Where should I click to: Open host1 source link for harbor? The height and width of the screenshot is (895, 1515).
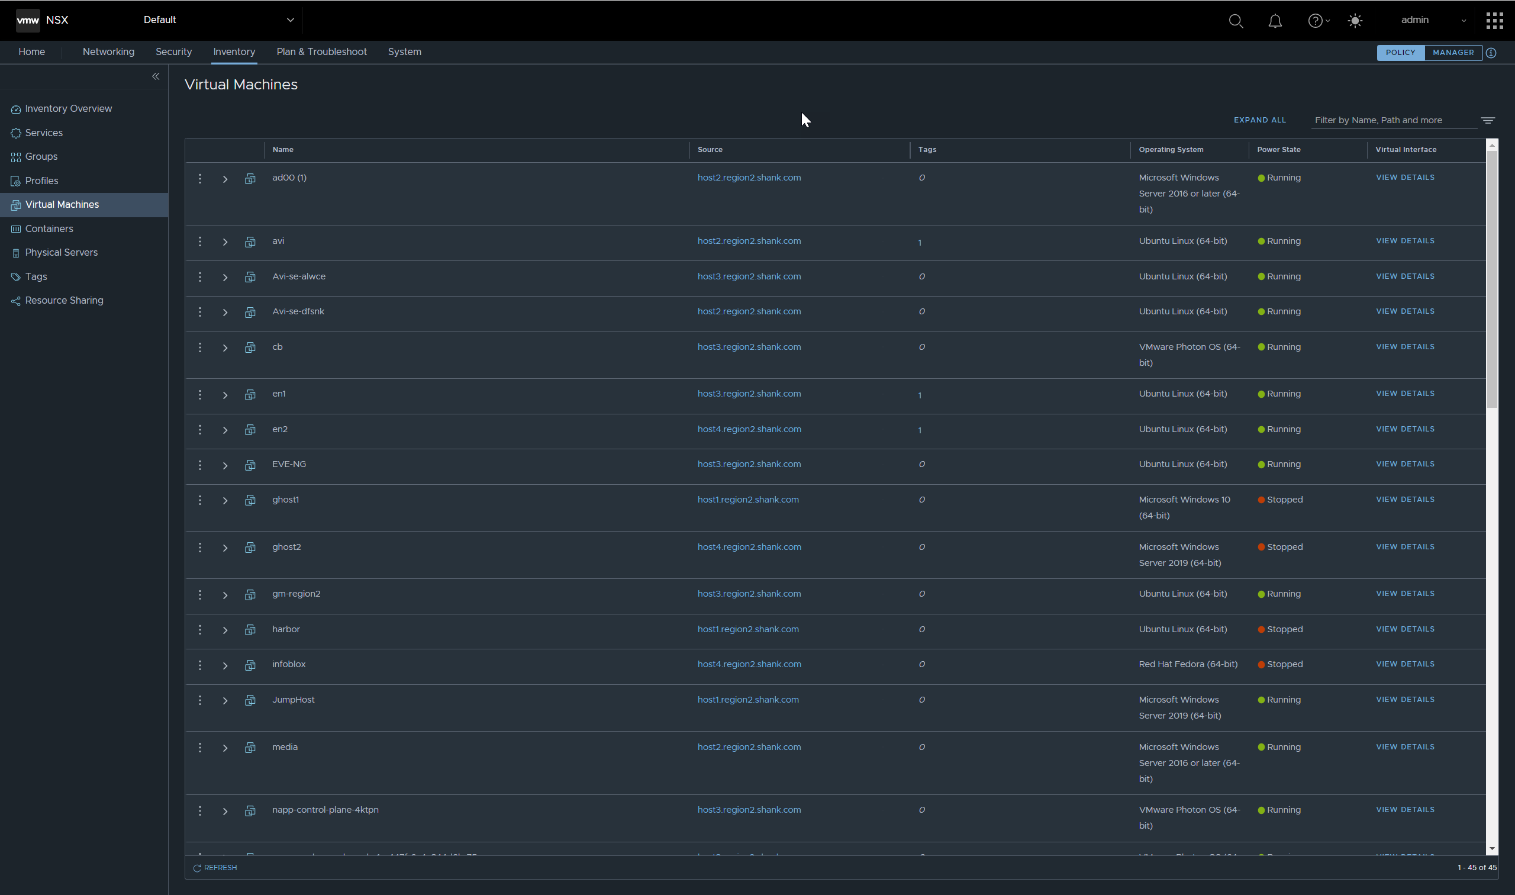[747, 630]
